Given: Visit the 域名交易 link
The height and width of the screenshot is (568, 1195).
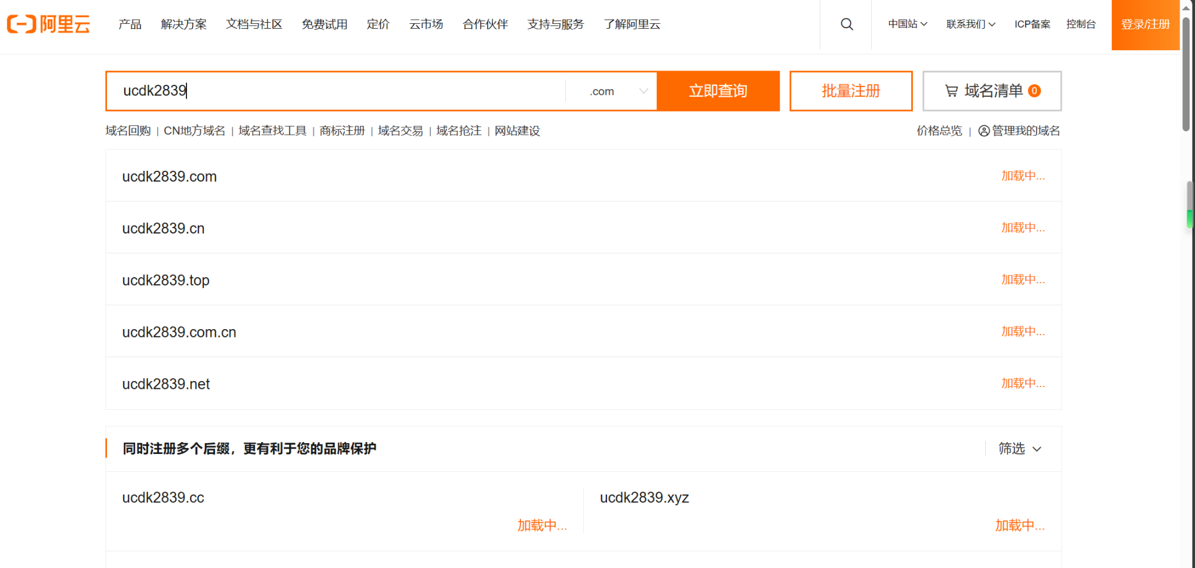Looking at the screenshot, I should tap(399, 131).
